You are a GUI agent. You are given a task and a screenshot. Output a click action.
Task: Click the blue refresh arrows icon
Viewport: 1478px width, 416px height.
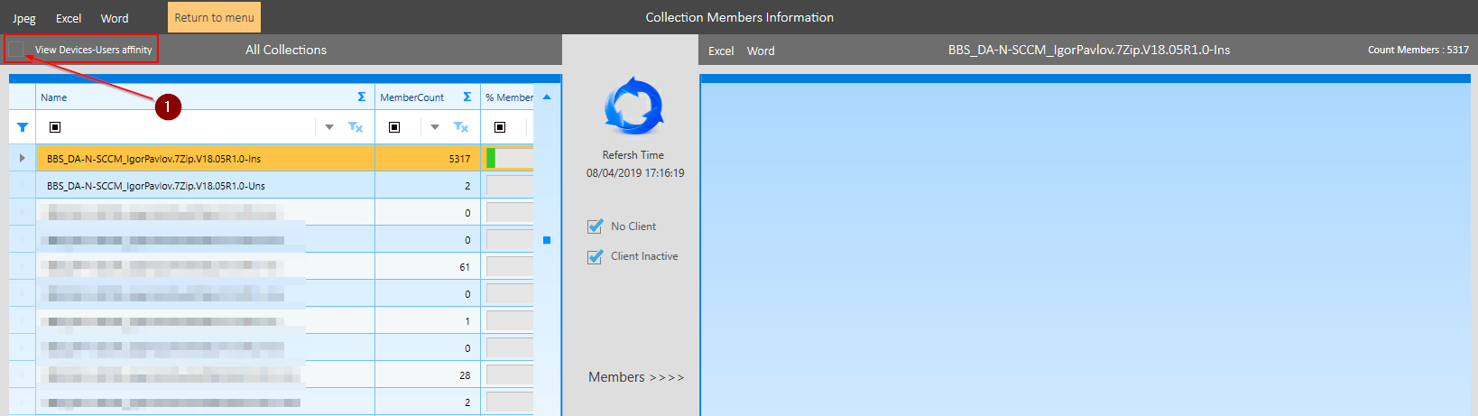(633, 106)
